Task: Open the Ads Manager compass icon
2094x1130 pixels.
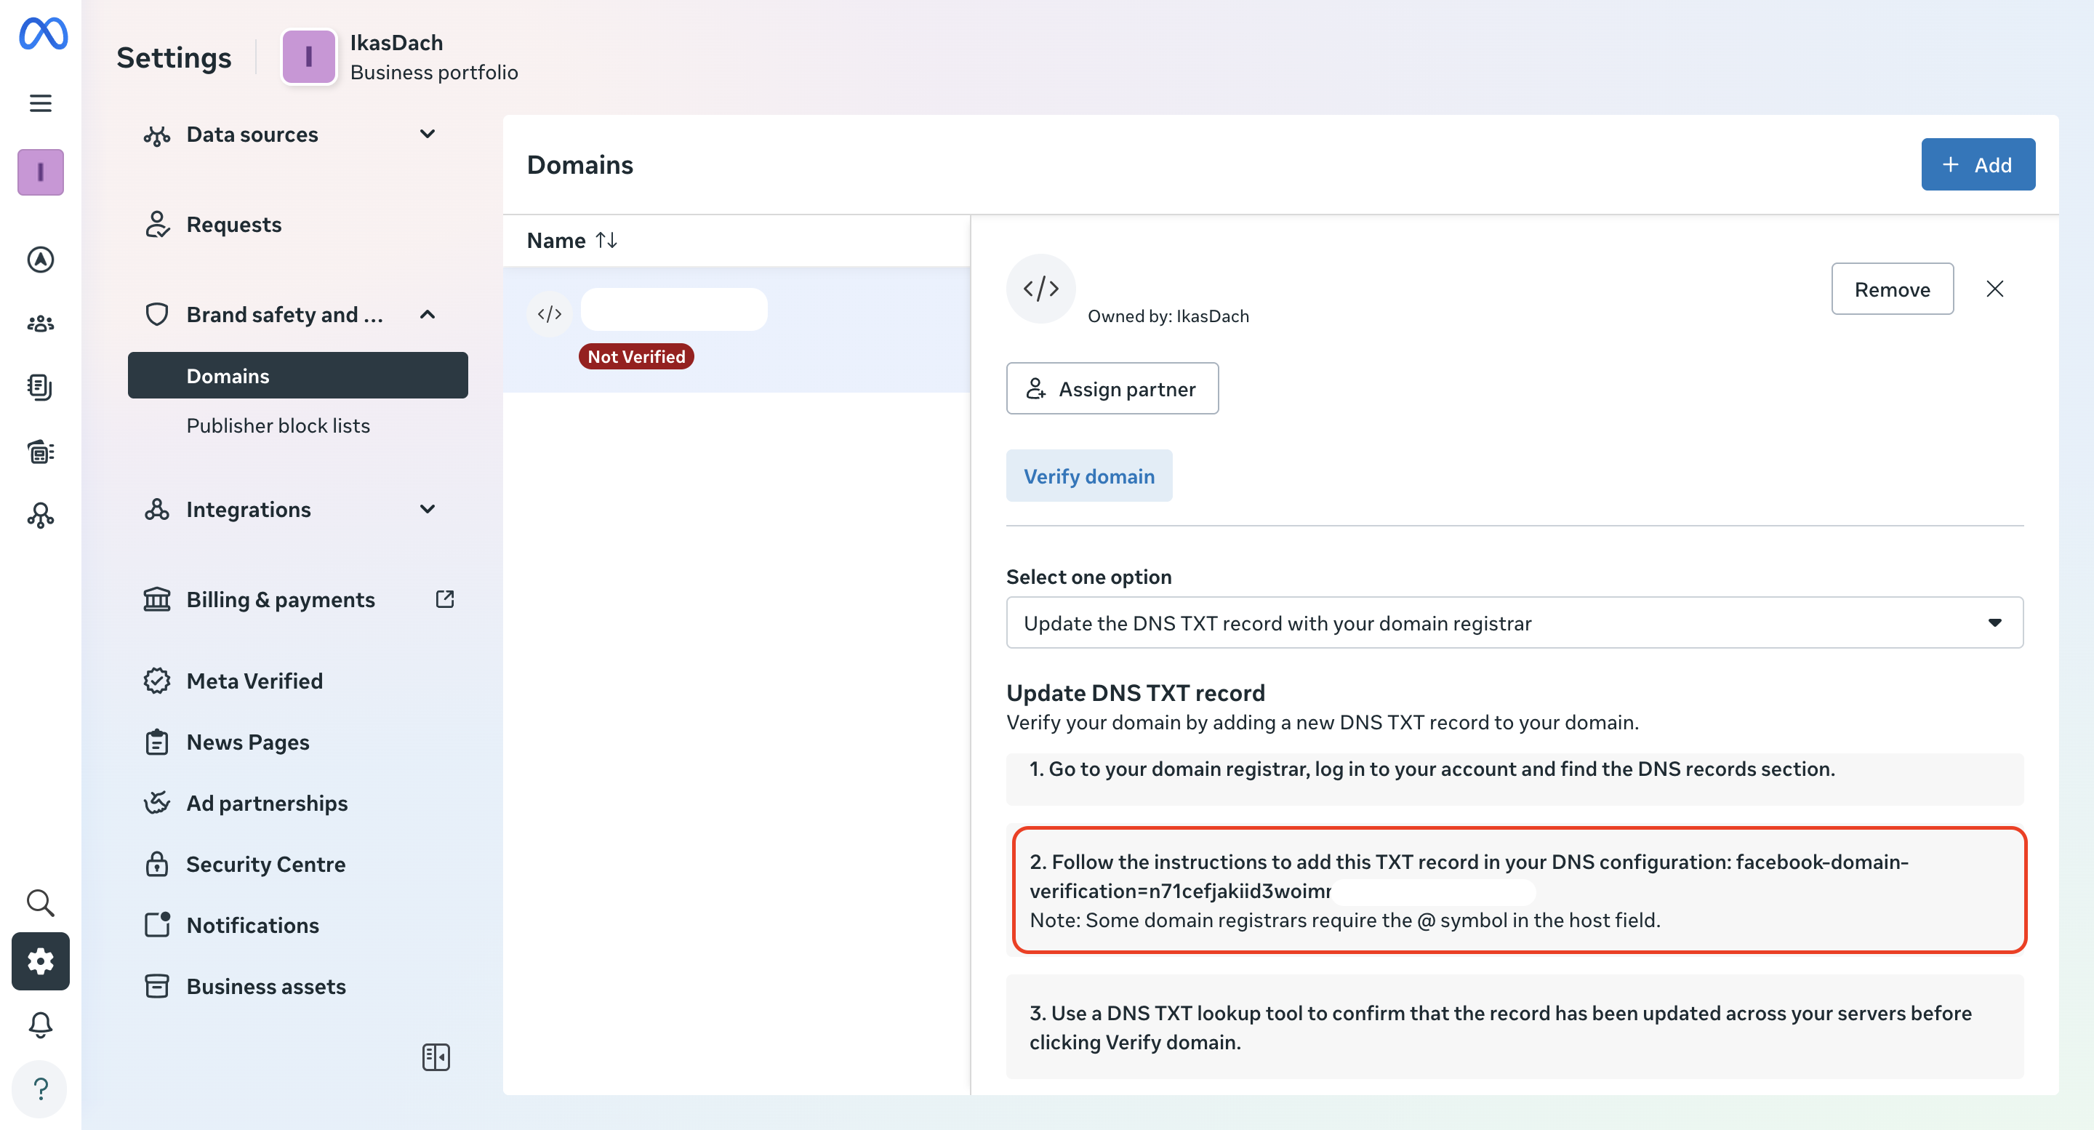Action: click(41, 260)
